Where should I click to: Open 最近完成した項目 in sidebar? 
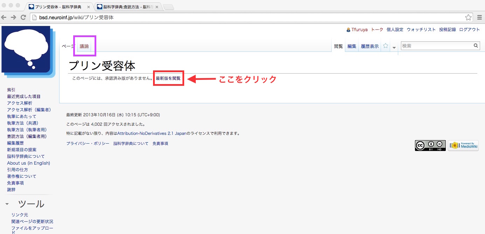click(24, 96)
